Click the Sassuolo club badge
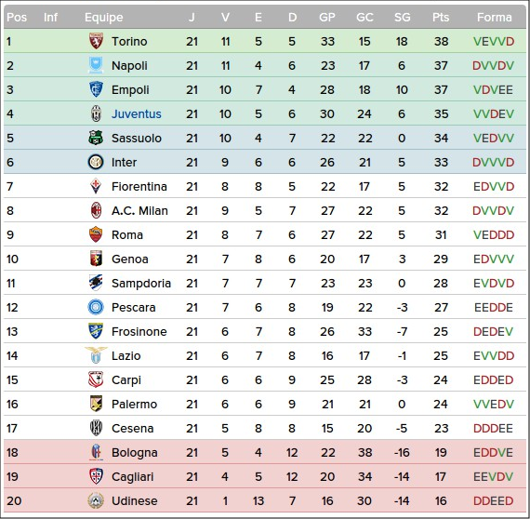Viewport: 530px width, 519px height. pyautogui.click(x=96, y=138)
